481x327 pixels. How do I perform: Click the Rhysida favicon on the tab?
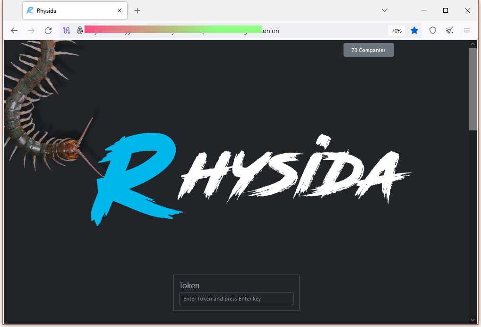pos(30,10)
